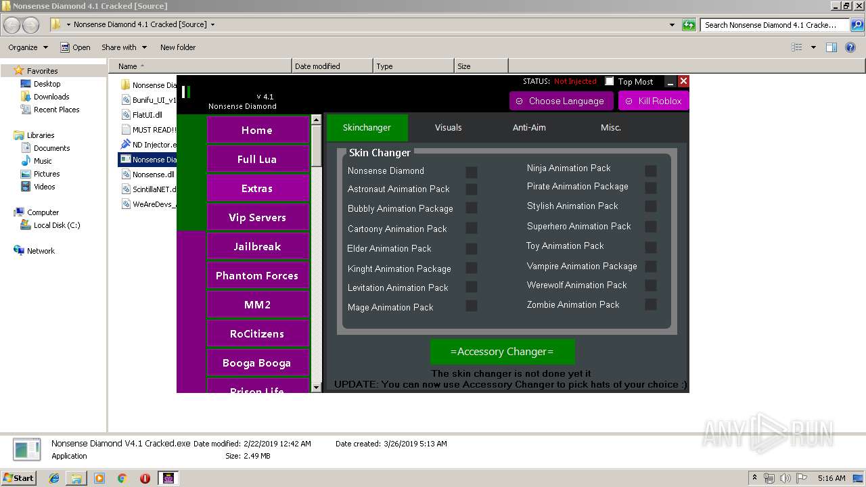Select Nonsense.dll file icon

125,175
